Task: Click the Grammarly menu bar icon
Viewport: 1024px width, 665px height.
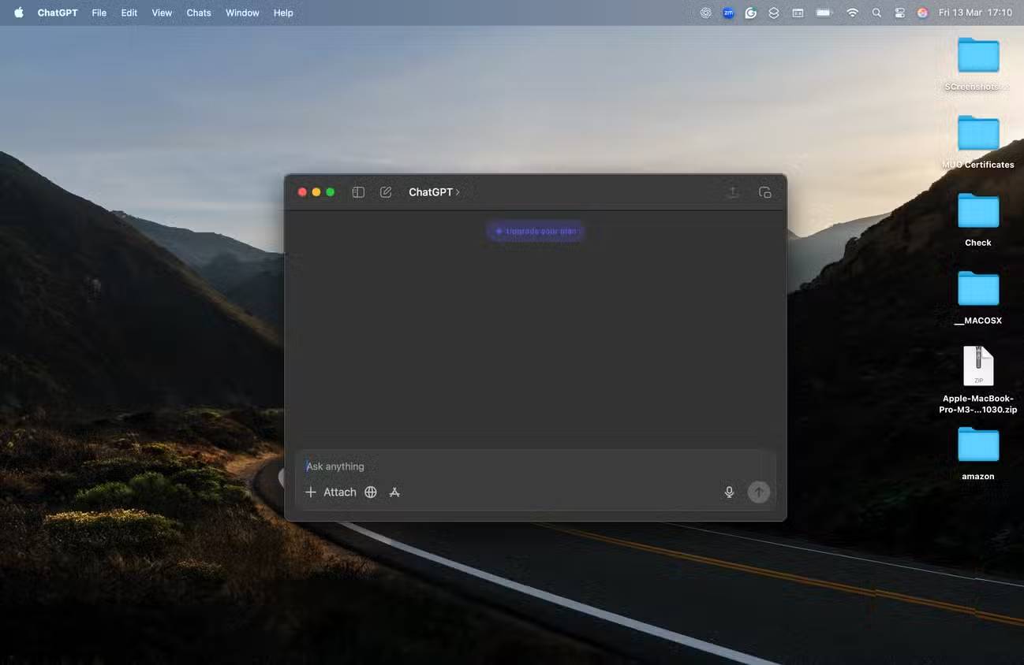Action: (x=750, y=13)
